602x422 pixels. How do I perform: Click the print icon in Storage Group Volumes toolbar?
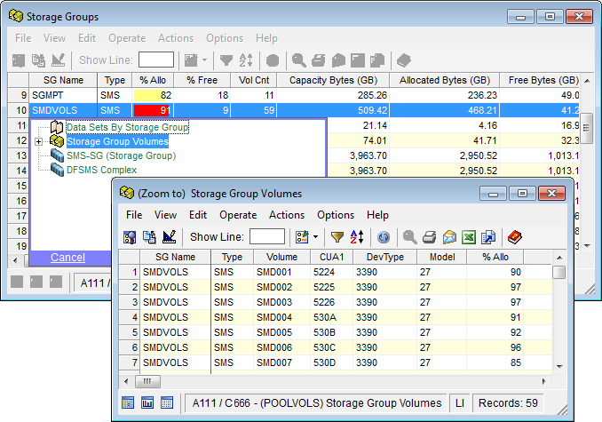[429, 237]
